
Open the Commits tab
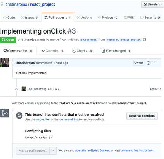coord(53,51)
